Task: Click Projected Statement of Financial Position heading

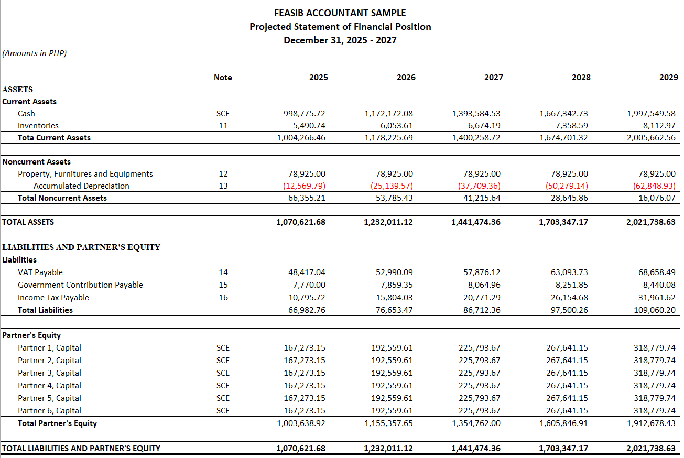Action: [340, 26]
